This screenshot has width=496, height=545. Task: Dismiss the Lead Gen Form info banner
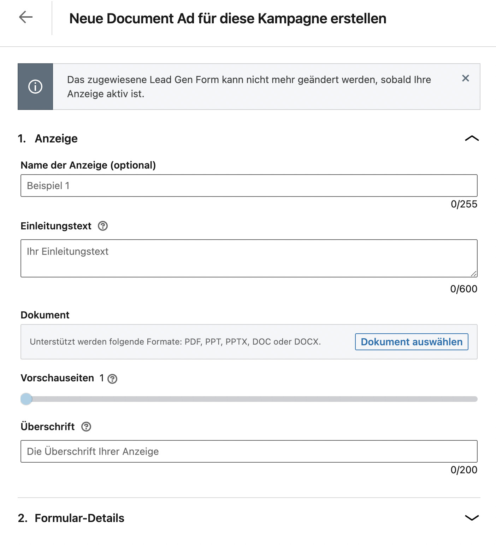click(466, 78)
